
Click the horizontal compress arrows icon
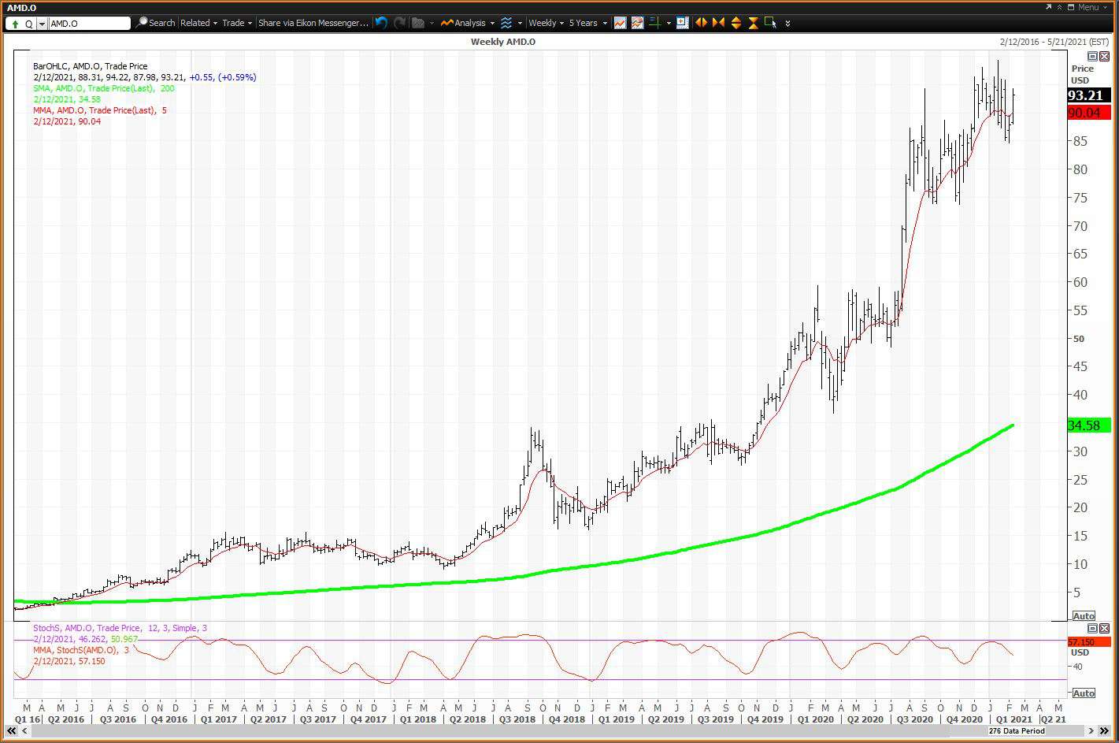[718, 23]
